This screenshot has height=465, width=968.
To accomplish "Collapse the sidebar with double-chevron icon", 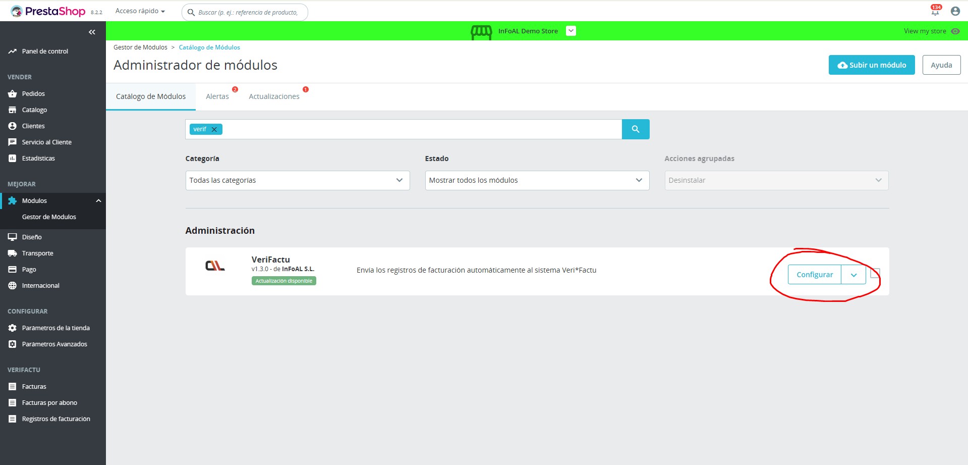I will pyautogui.click(x=92, y=32).
